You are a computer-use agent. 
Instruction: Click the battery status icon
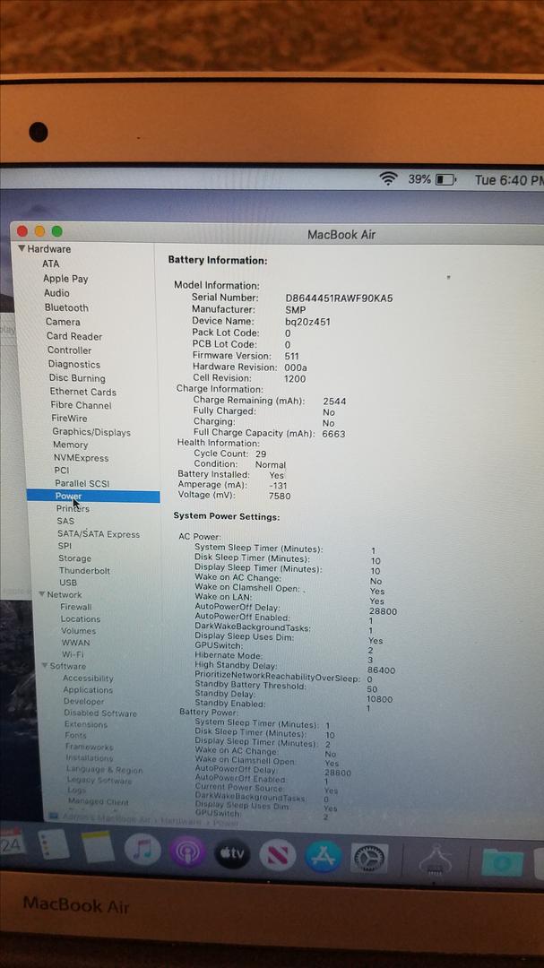[445, 179]
